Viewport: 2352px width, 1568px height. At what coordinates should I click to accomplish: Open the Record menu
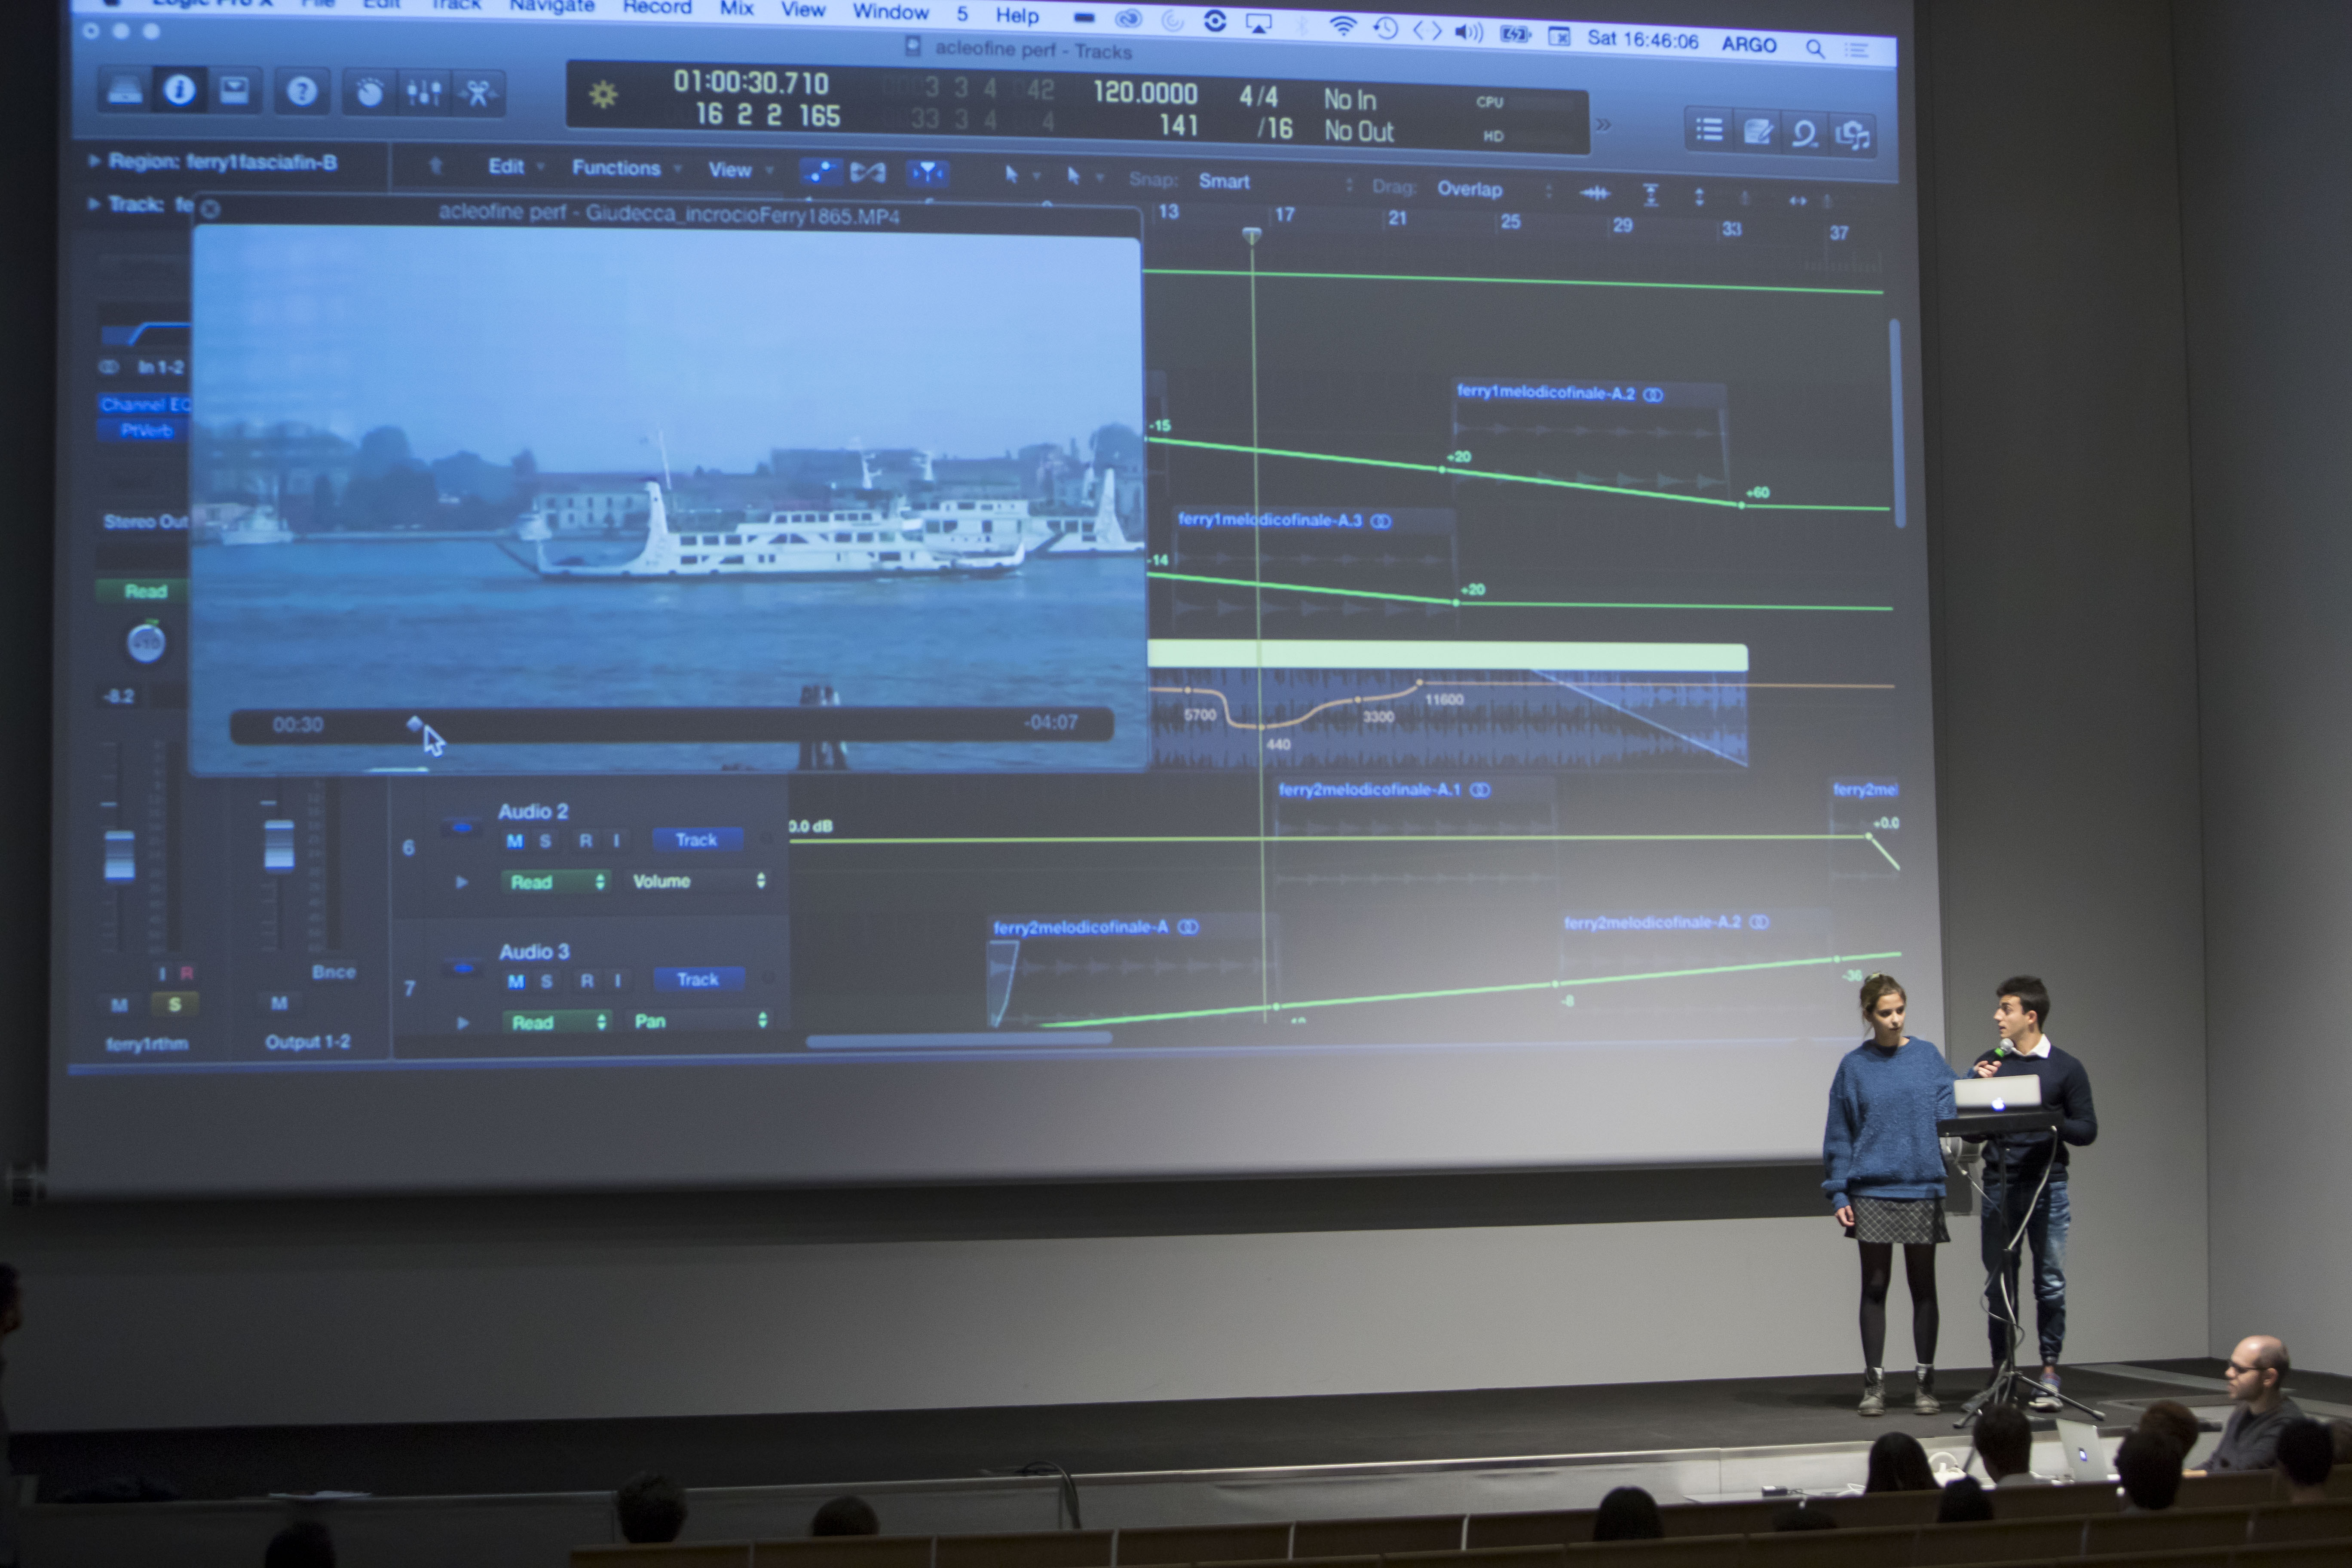pos(657,7)
